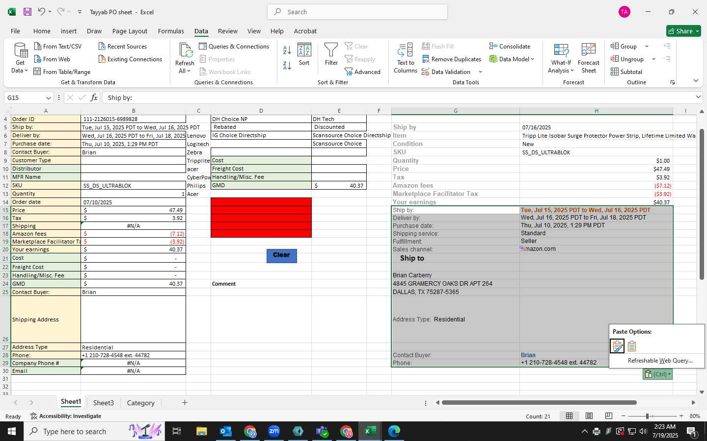The image size is (707, 441).
Task: Switch to Page Layout view in status bar
Action: click(x=589, y=416)
